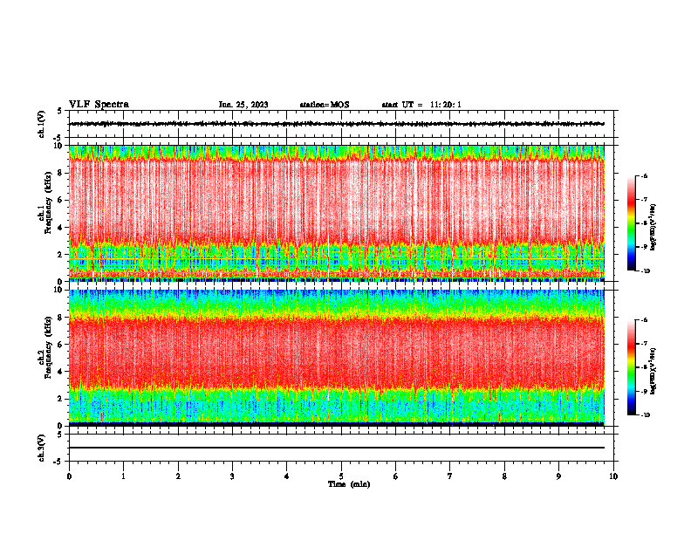Click the ch.3 flat voltage trace
This screenshot has height=534, width=691.
click(337, 448)
